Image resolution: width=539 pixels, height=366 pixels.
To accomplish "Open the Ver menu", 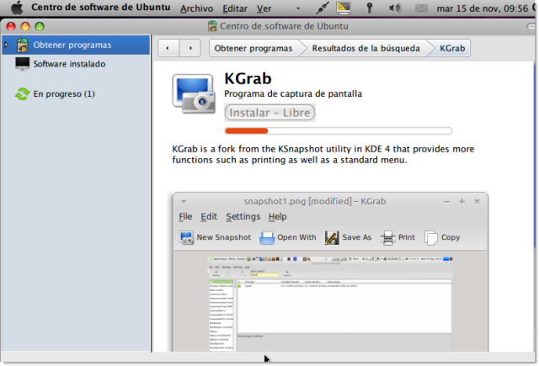I will pyautogui.click(x=264, y=8).
